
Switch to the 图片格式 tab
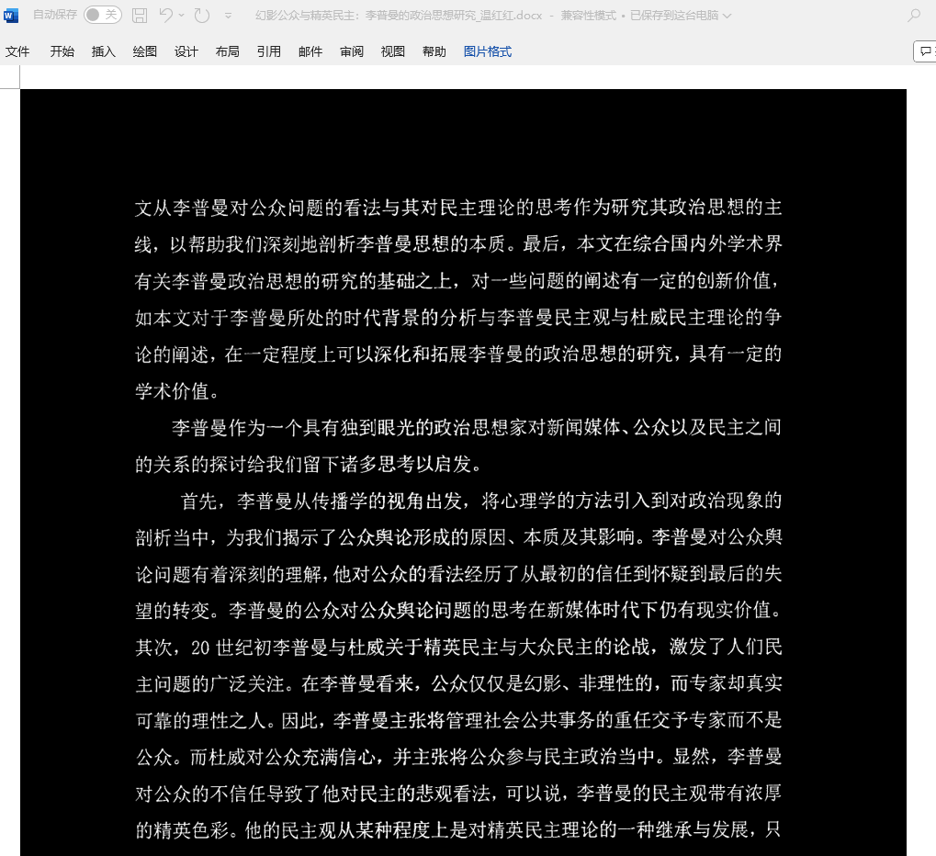pos(488,52)
